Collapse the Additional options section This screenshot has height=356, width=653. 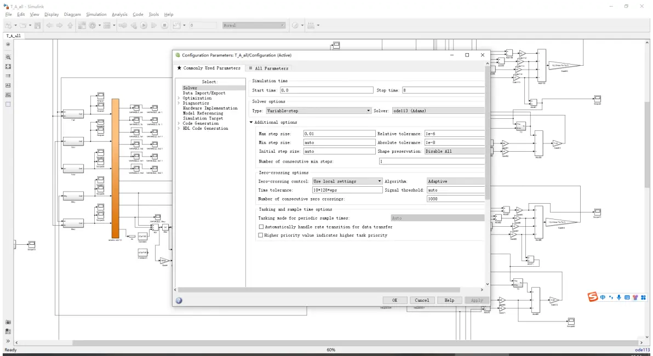click(x=251, y=123)
